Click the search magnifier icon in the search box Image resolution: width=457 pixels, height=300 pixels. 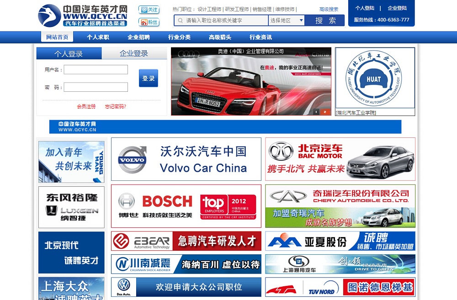click(181, 21)
